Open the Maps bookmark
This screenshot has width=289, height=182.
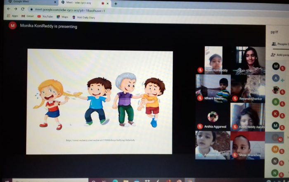(62, 17)
